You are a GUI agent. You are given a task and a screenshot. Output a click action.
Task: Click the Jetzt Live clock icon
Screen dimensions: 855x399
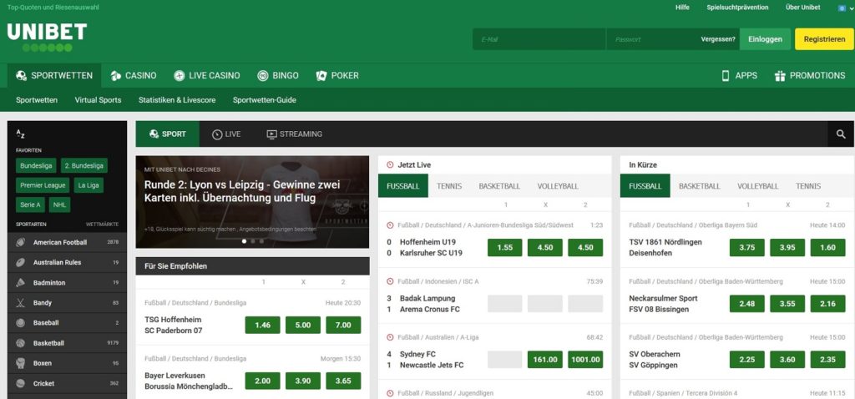click(390, 164)
